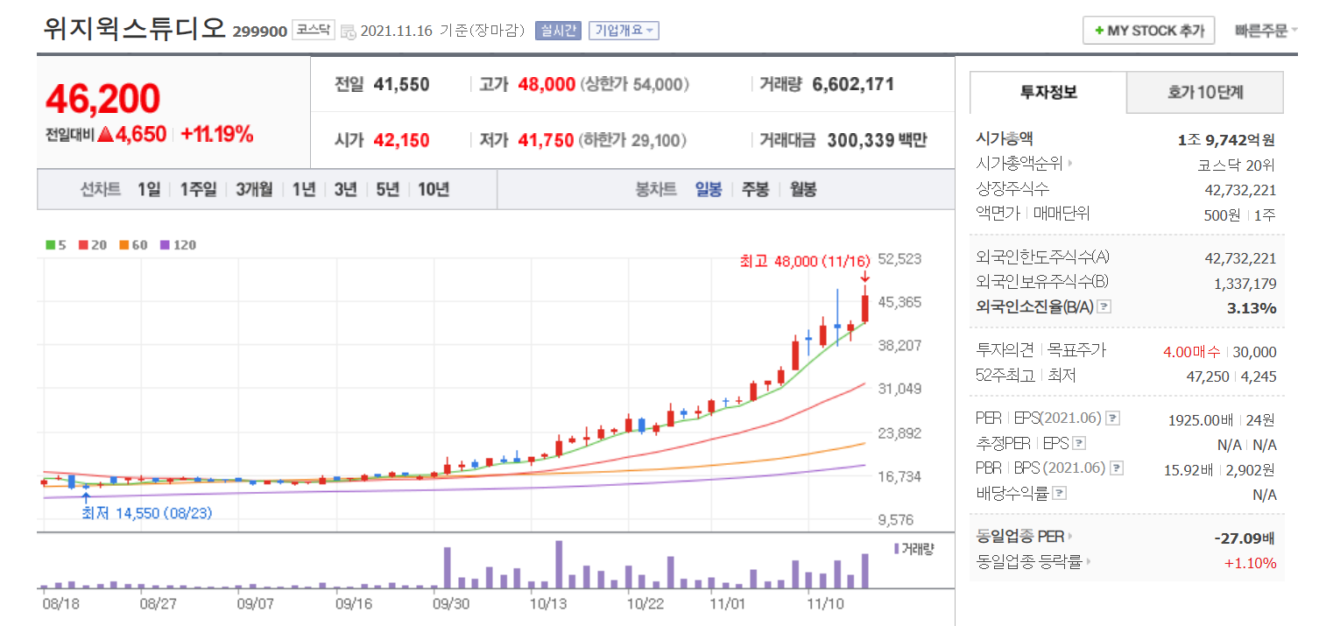
Task: Select the 5년 line chart period
Action: tap(387, 189)
